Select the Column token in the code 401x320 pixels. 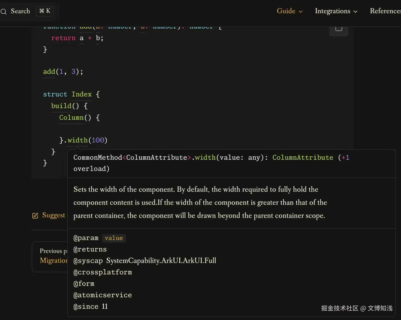click(71, 117)
